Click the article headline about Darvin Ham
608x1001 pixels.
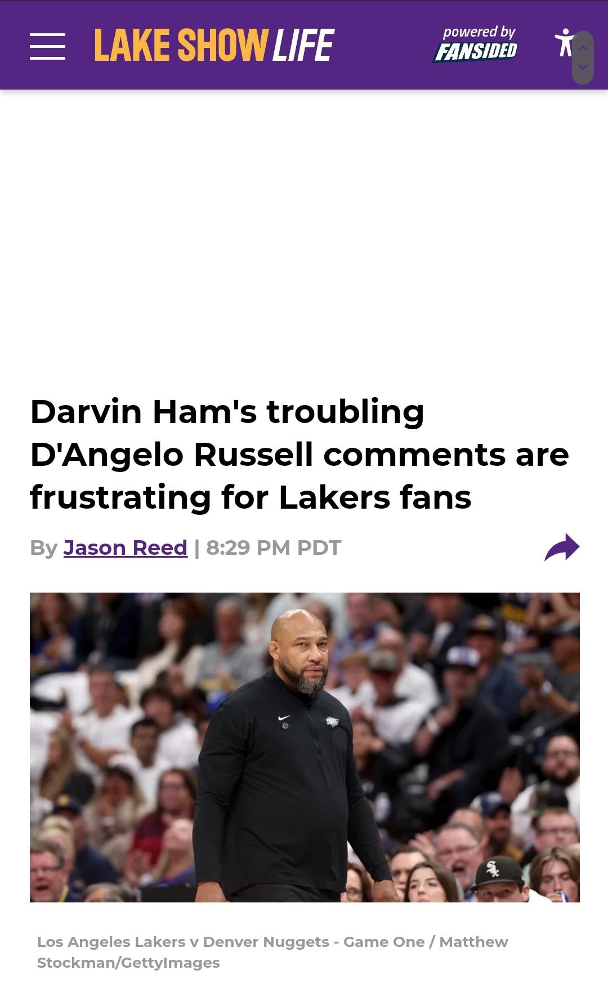tap(299, 454)
